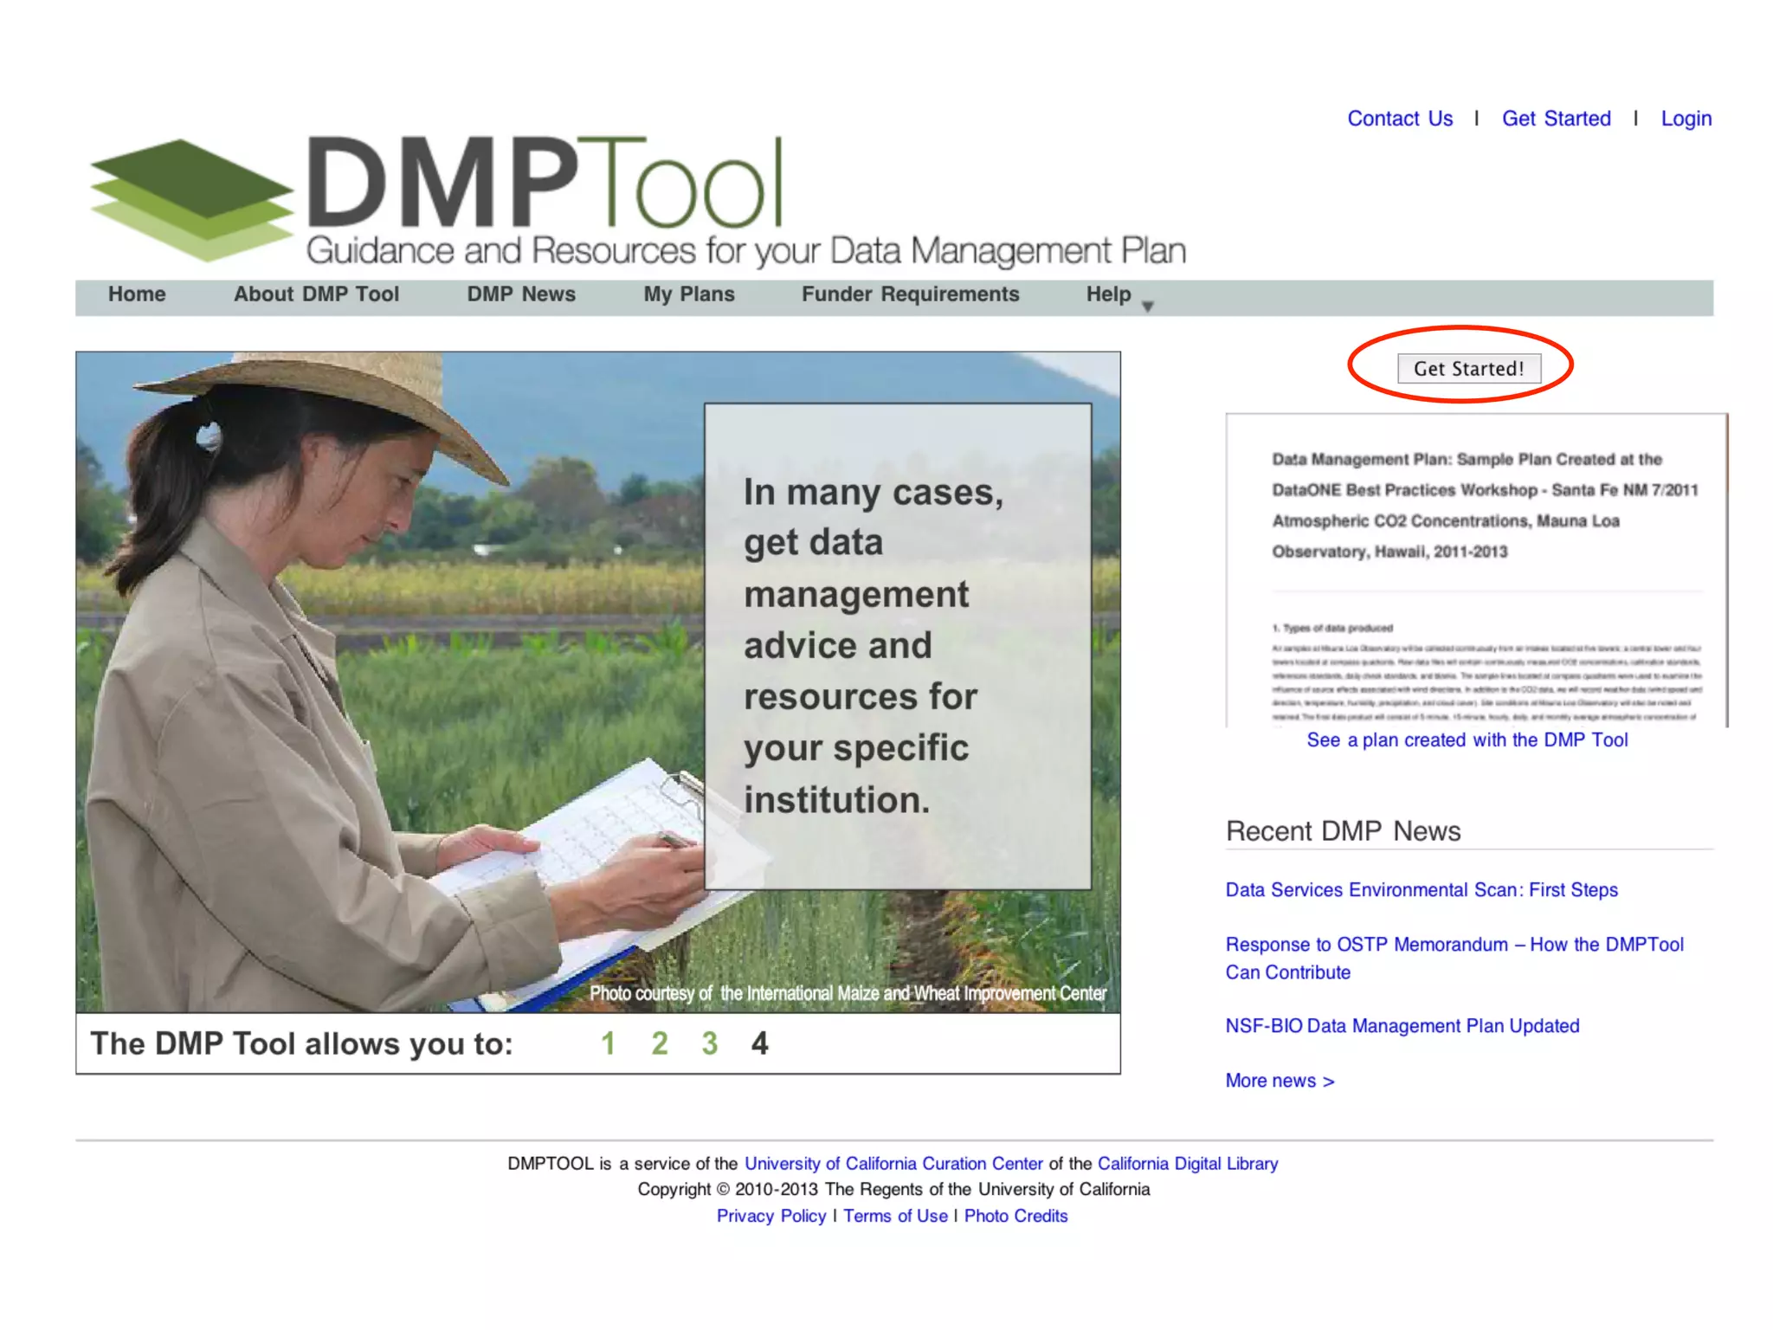Open the Login link

pos(1686,119)
